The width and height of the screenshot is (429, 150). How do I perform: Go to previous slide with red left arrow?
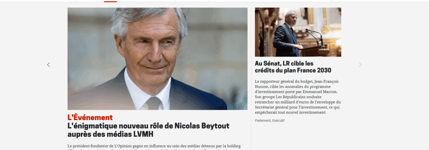(49, 64)
